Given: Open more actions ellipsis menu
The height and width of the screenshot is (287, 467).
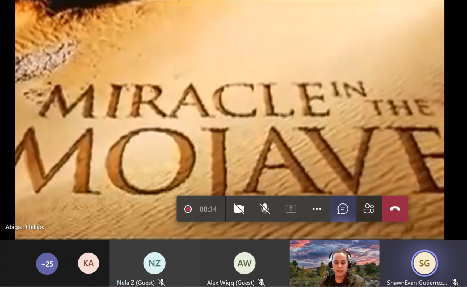Looking at the screenshot, I should coord(317,209).
